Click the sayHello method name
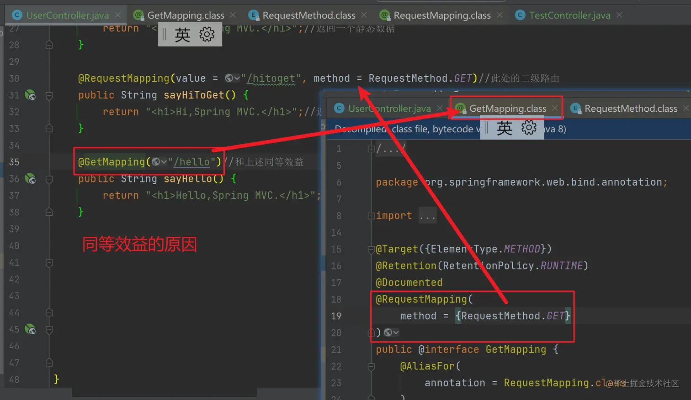Viewport: 691px width, 400px height. click(x=188, y=179)
